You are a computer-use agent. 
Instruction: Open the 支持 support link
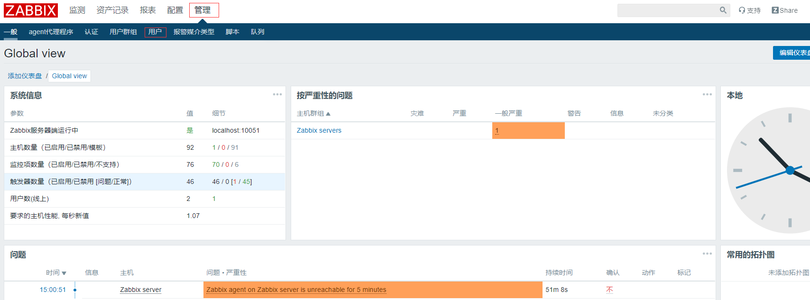click(750, 10)
